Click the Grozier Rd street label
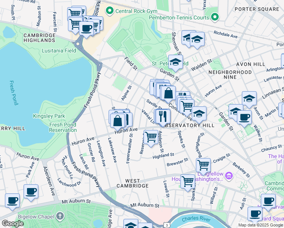The image size is (284, 228). coord(91,152)
